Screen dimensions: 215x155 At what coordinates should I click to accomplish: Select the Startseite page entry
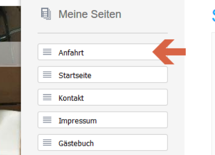coord(103,75)
